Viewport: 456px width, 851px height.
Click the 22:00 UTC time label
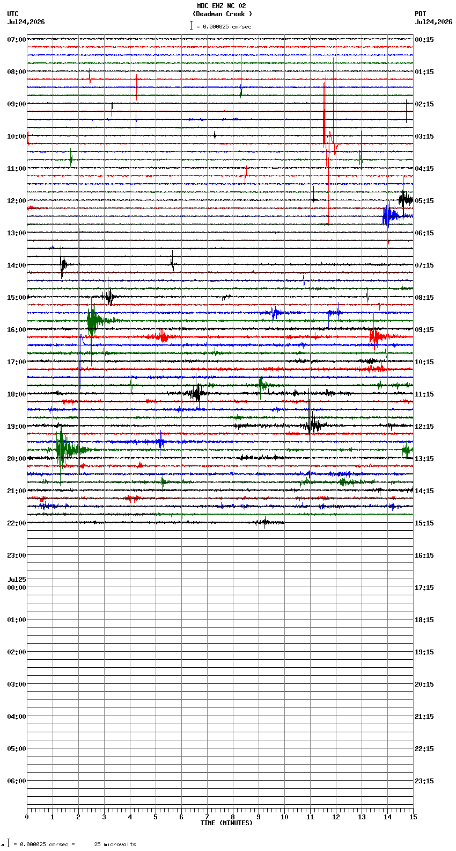tap(16, 523)
